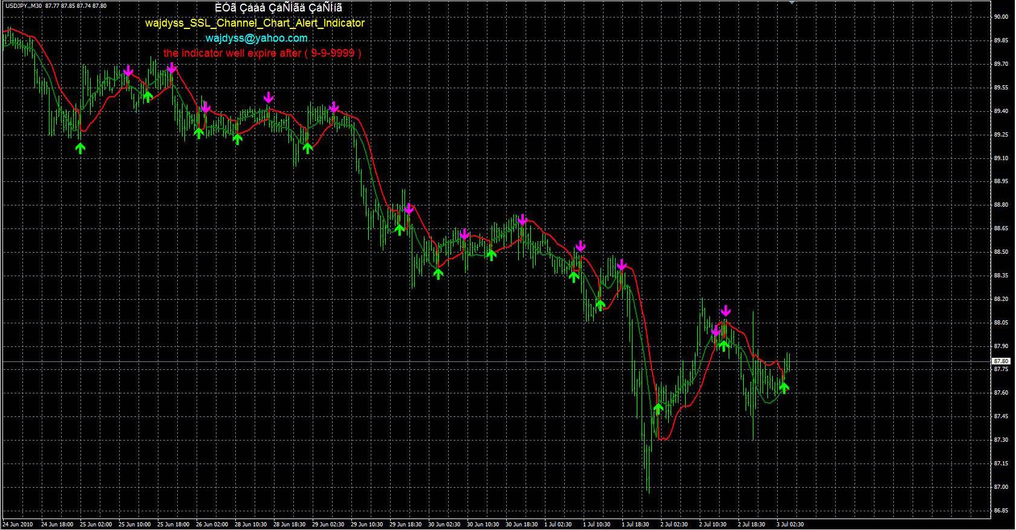Click the 2 Jul 18:30 time label
The image size is (1016, 530).
752,525
